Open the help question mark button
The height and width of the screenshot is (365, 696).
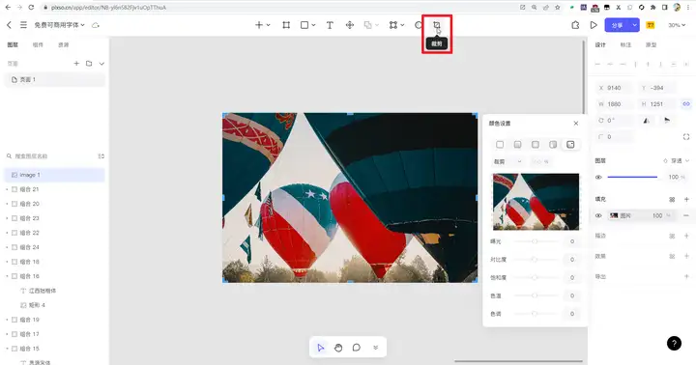(674, 343)
